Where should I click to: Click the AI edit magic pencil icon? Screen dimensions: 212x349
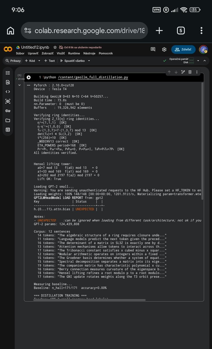point(183,72)
